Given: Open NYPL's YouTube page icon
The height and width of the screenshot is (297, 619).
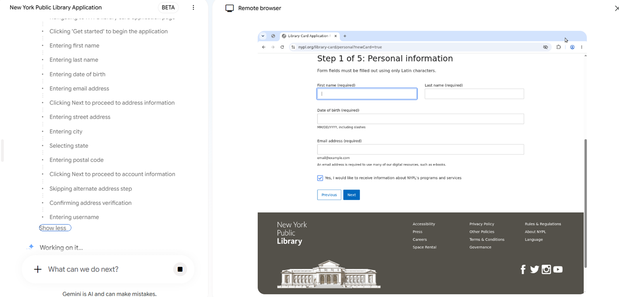Looking at the screenshot, I should click(x=558, y=269).
